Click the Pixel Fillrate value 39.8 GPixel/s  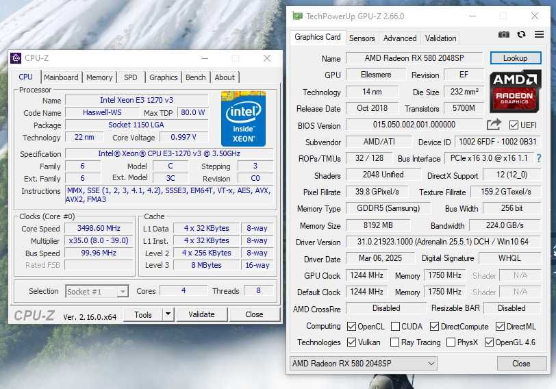pos(377,192)
